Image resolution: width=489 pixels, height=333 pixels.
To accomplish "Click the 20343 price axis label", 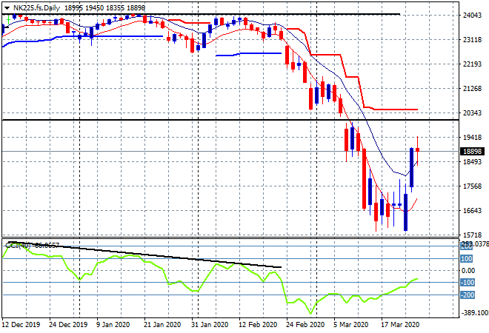I will coord(472,112).
